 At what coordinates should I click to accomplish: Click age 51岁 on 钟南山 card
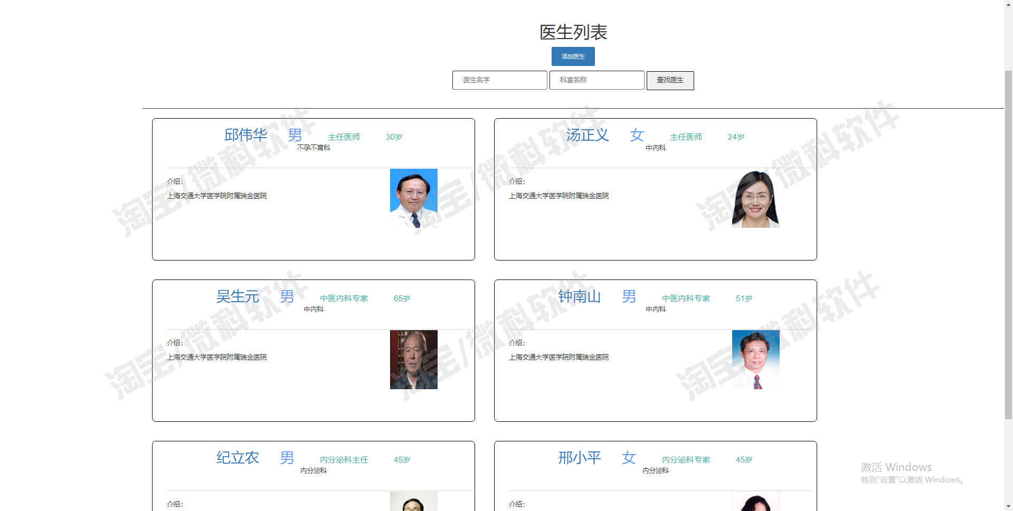point(744,298)
